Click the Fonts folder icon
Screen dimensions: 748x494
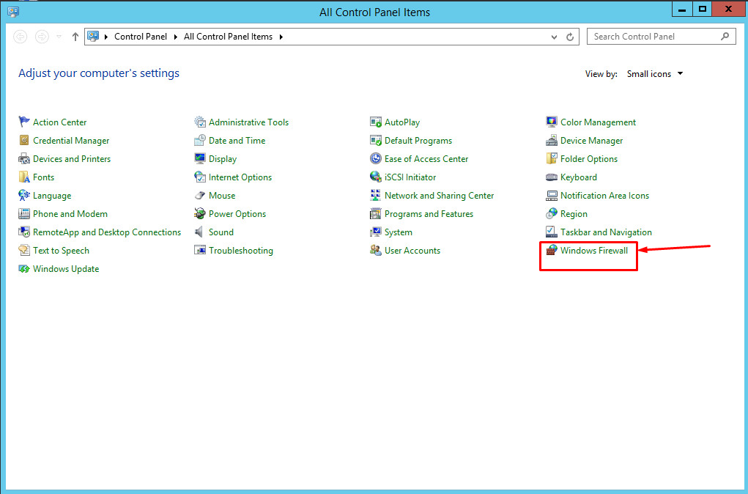click(24, 177)
